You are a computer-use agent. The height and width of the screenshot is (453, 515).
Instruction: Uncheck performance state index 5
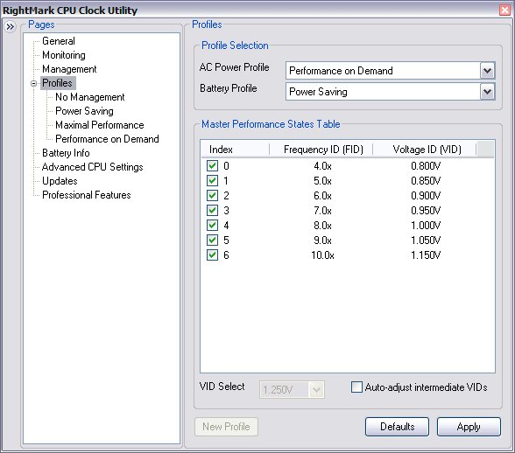(212, 240)
